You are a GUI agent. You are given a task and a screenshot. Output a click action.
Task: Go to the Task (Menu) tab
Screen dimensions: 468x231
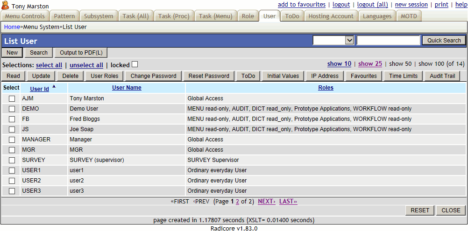click(x=215, y=16)
